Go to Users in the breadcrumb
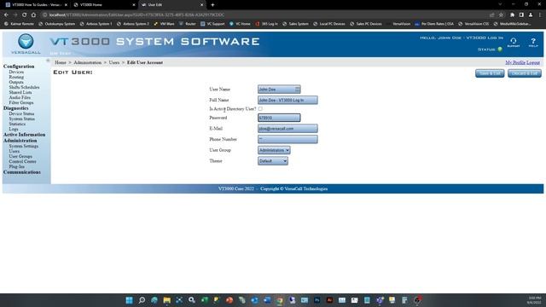The image size is (546, 307). tap(113, 62)
